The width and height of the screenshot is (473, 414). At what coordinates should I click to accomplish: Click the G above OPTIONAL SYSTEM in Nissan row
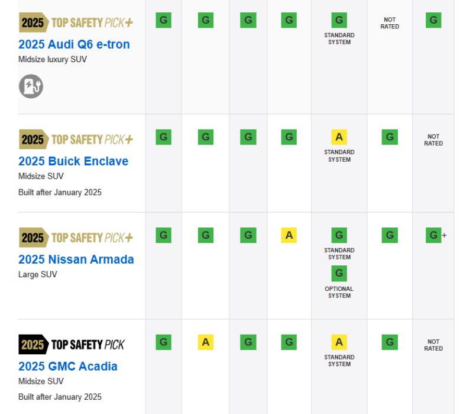coord(339,273)
